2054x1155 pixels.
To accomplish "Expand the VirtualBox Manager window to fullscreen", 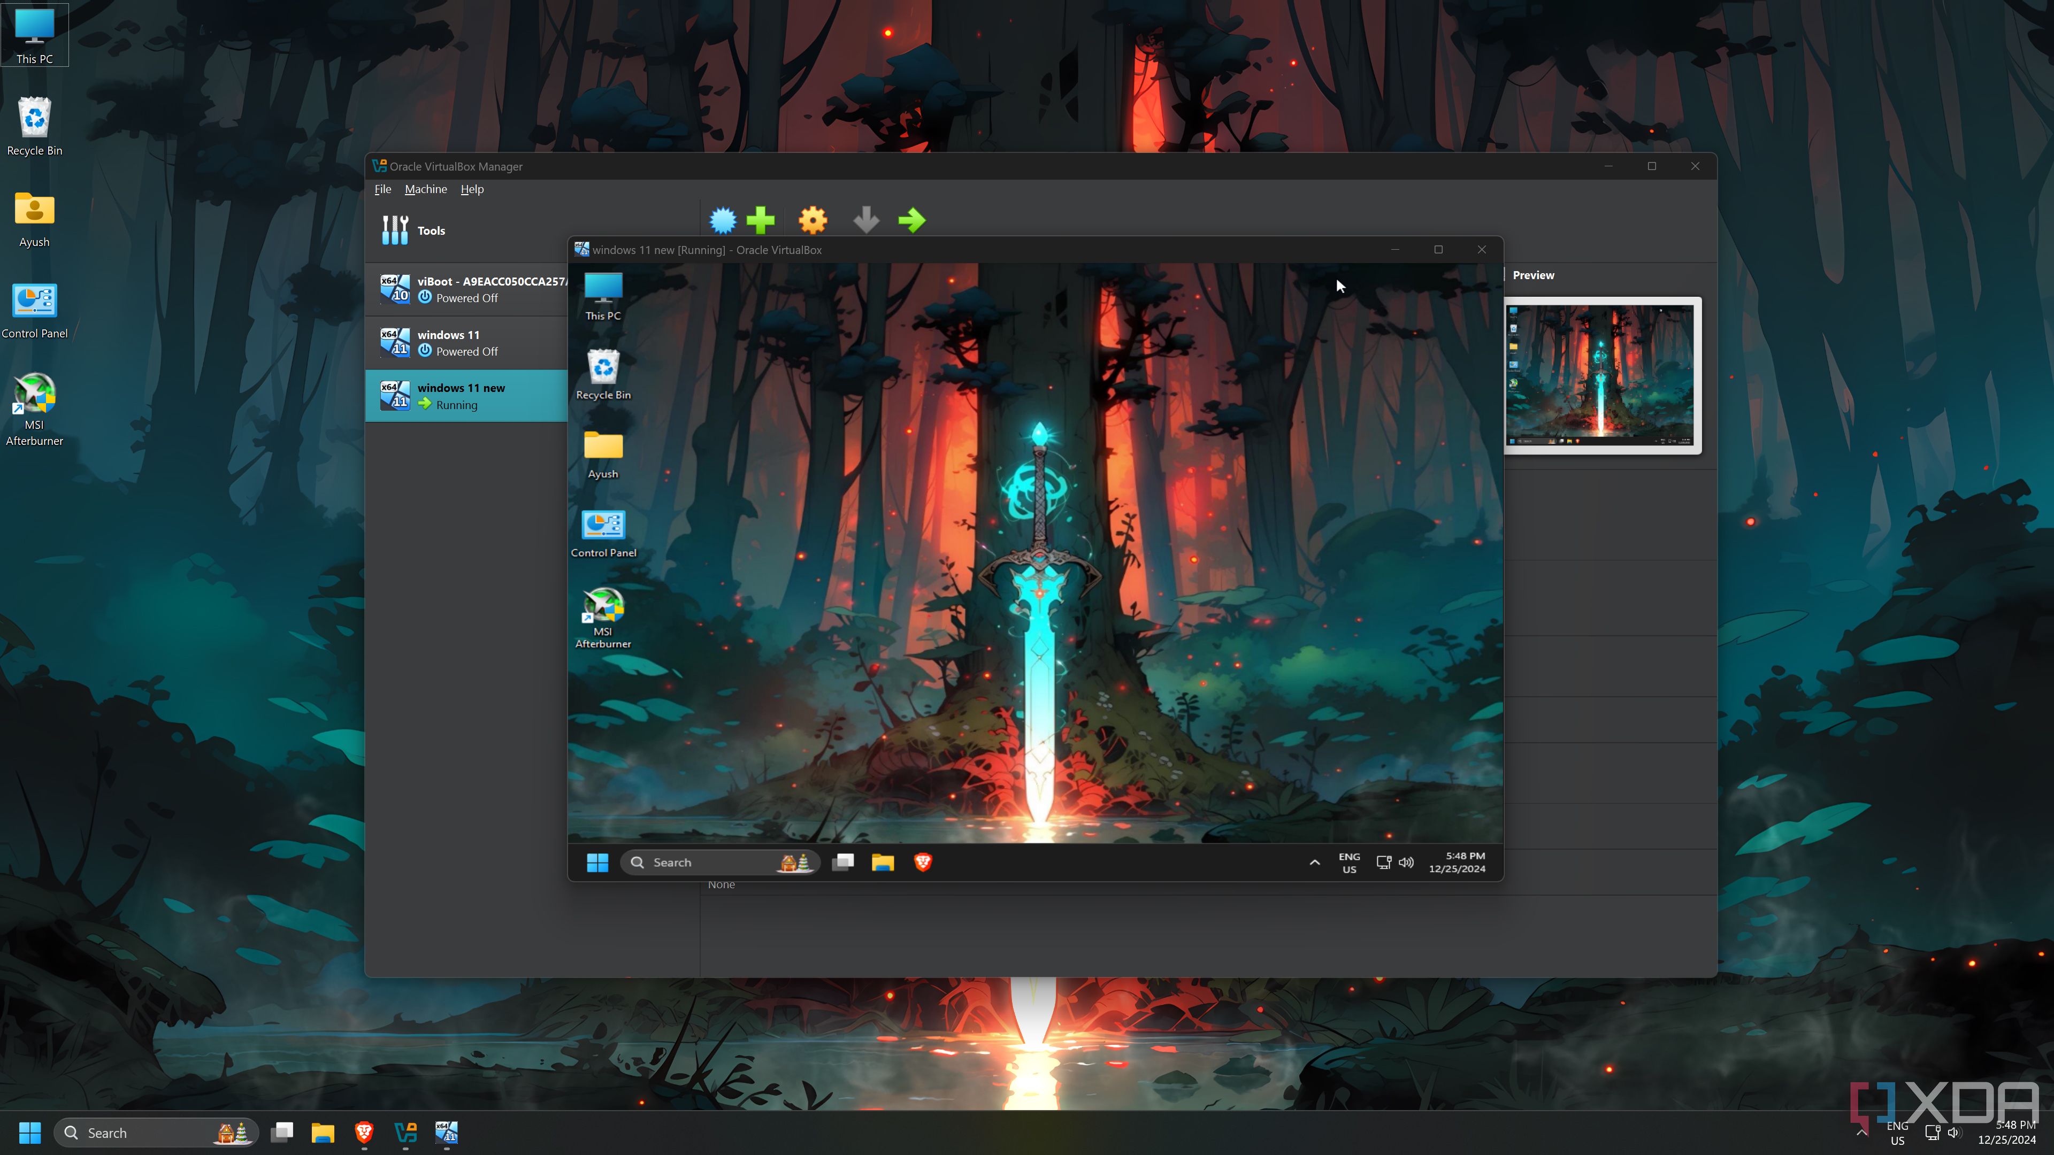I will tap(1651, 165).
